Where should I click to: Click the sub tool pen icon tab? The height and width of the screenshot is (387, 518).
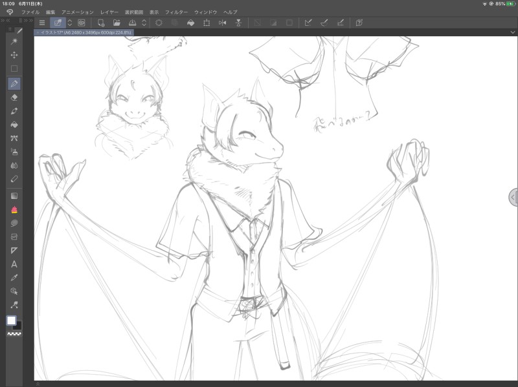(x=19, y=30)
